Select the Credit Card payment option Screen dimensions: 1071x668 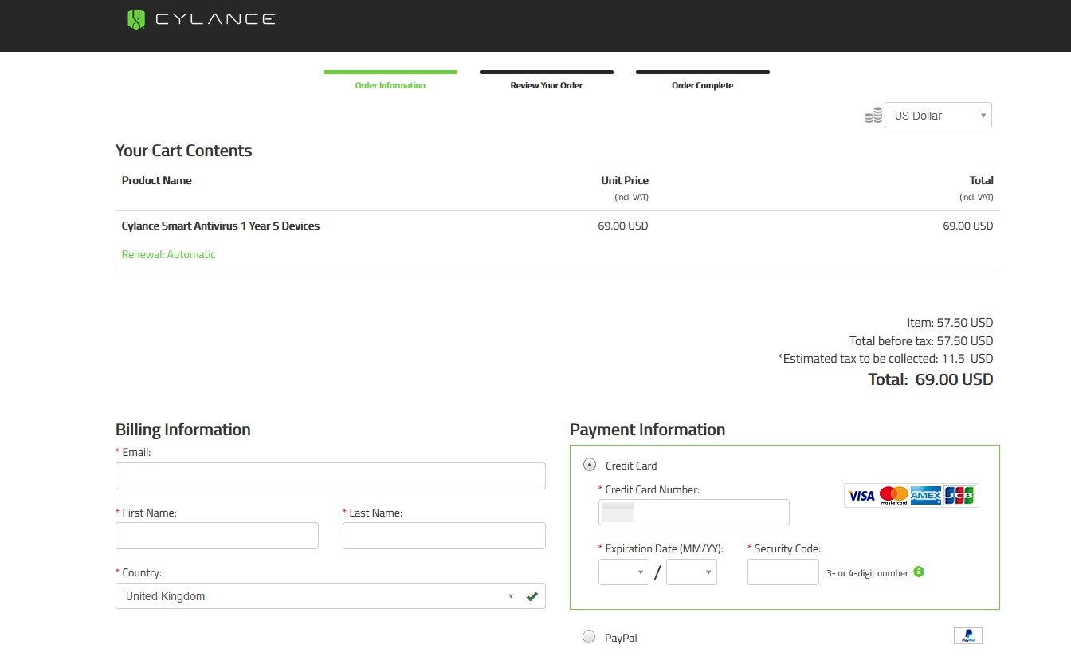pos(590,465)
